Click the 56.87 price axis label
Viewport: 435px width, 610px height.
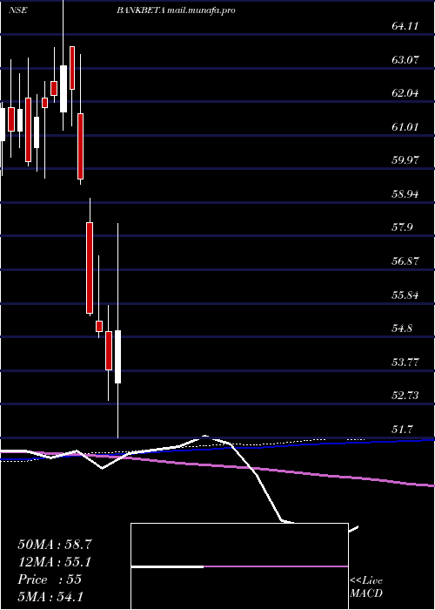point(405,261)
